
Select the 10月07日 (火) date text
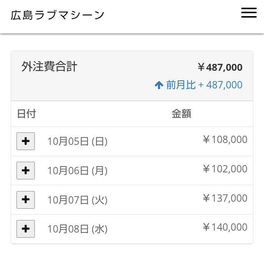[x=77, y=200]
